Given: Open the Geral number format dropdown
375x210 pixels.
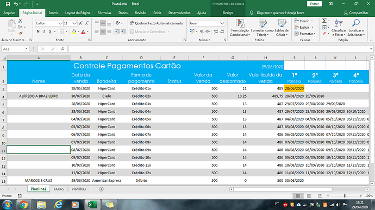Looking at the screenshot, I should pos(222,23).
